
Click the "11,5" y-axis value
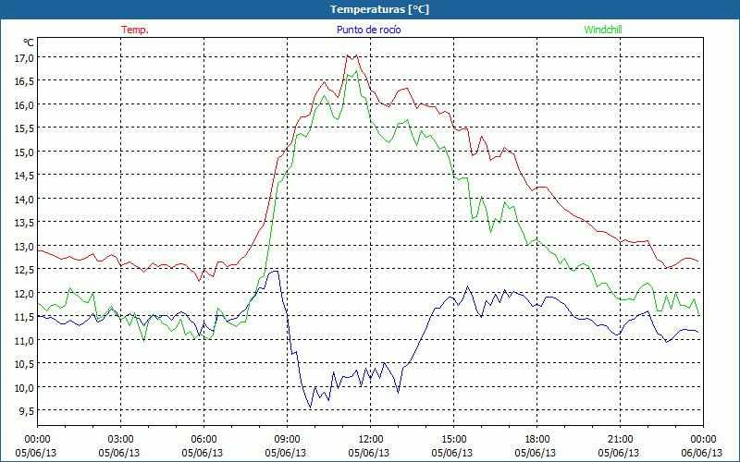[25, 317]
